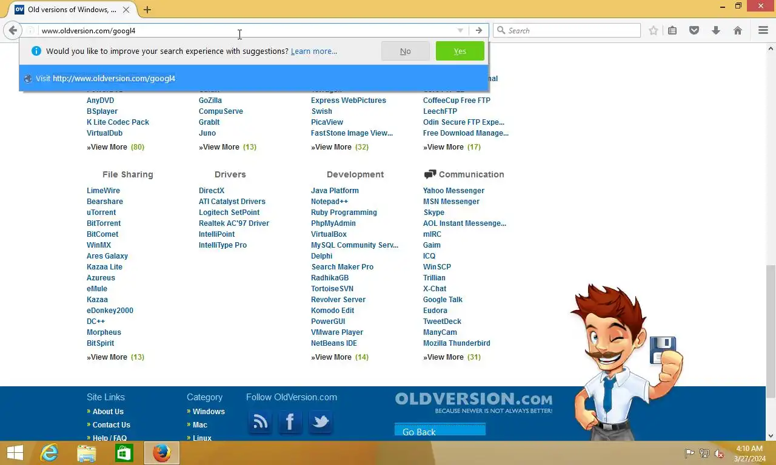
Task: Click the address bar URL field
Action: coord(246,30)
